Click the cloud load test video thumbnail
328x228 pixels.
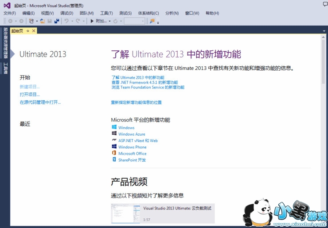coord(125,213)
